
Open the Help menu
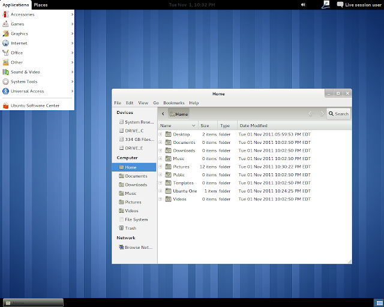194,103
